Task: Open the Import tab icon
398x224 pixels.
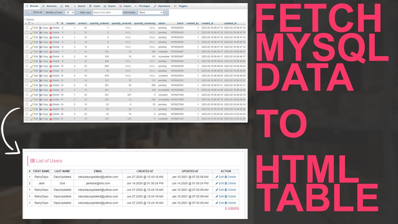Action: pos(121,6)
